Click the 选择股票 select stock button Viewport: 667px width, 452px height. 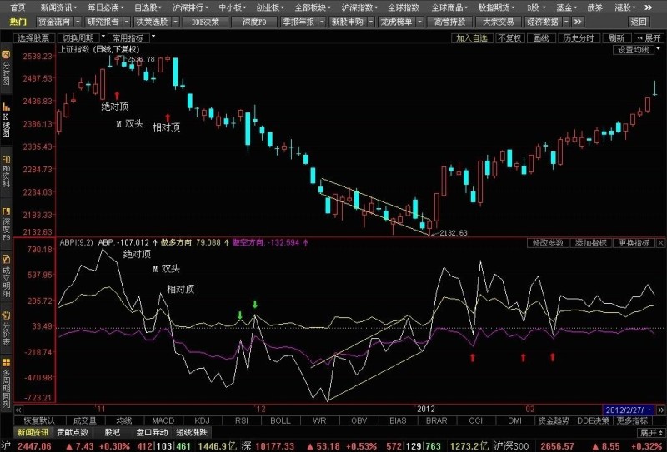[x=33, y=38]
